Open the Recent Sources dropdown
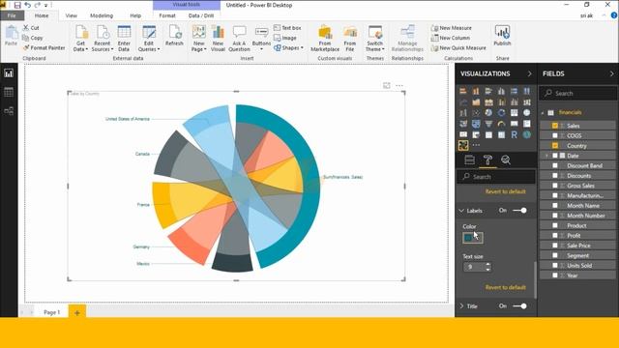 click(103, 46)
